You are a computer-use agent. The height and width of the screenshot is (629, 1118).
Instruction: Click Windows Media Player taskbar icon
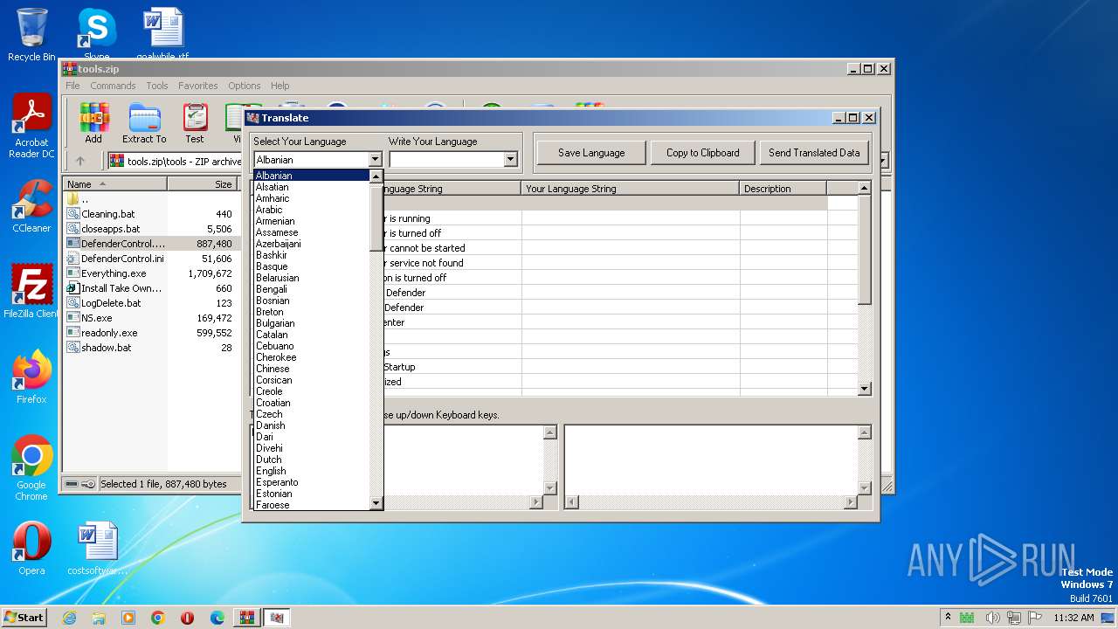click(128, 618)
